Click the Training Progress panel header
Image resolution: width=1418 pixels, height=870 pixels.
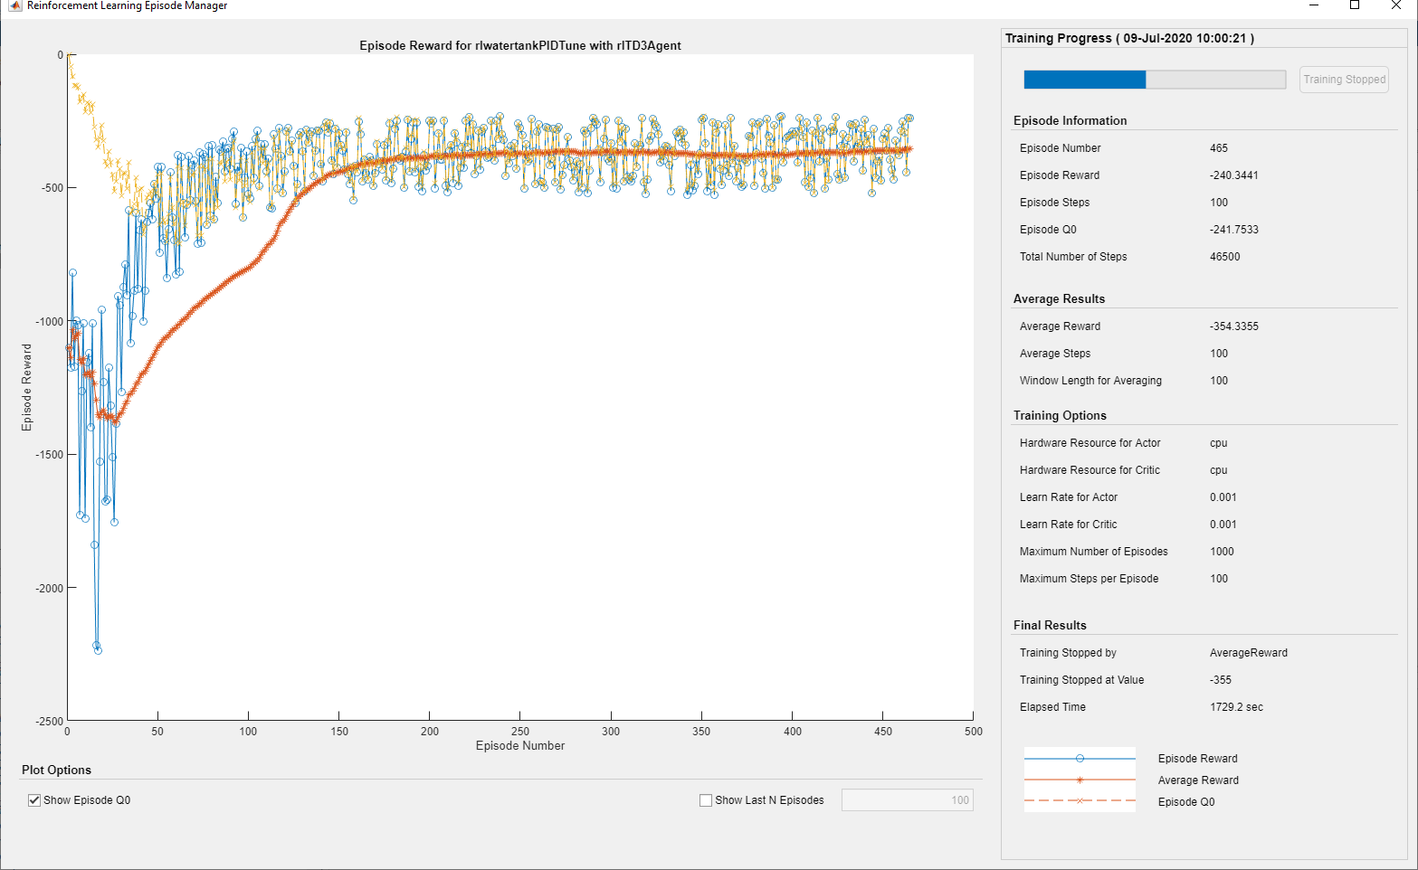[x=1129, y=38]
